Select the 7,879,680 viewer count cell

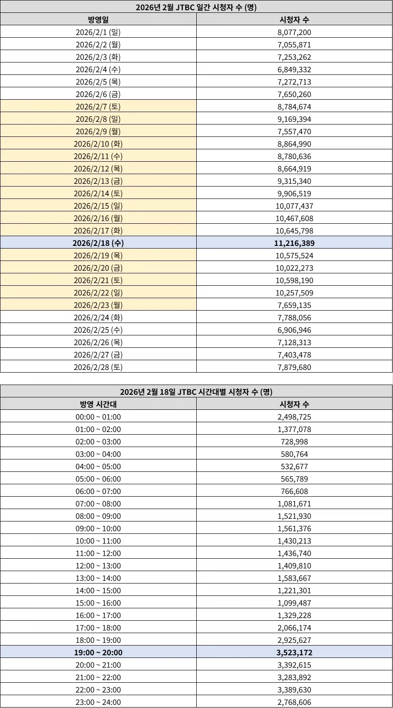pyautogui.click(x=294, y=367)
